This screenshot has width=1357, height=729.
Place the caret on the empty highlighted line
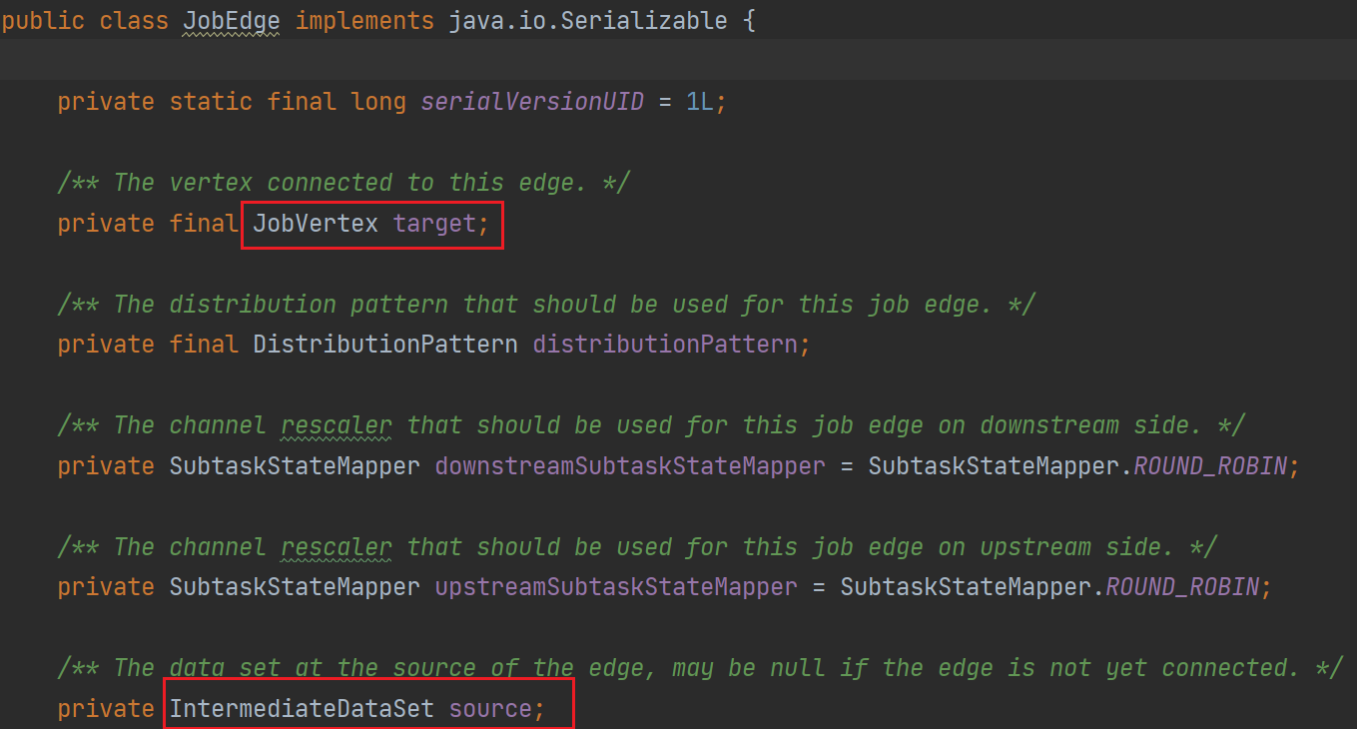[678, 60]
